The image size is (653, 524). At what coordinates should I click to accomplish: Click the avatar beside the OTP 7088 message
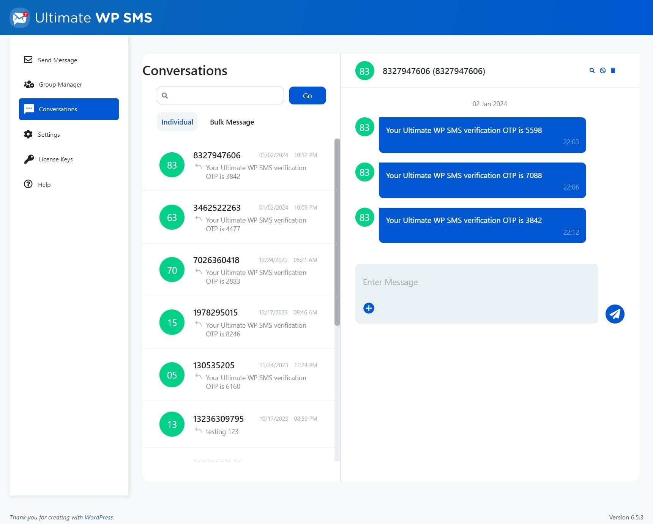[x=364, y=172]
